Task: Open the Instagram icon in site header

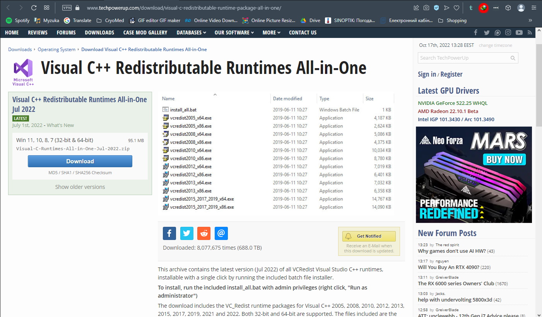Action: click(508, 33)
